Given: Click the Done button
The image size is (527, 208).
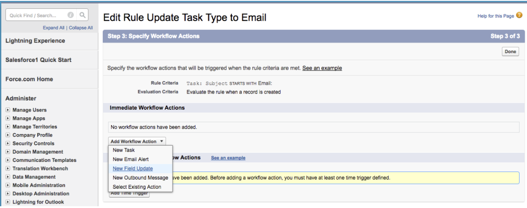Looking at the screenshot, I should click(510, 51).
